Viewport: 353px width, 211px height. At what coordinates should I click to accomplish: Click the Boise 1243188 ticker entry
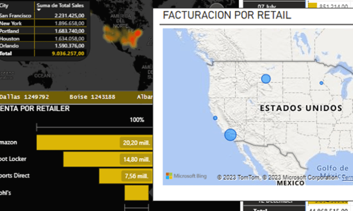(92, 97)
